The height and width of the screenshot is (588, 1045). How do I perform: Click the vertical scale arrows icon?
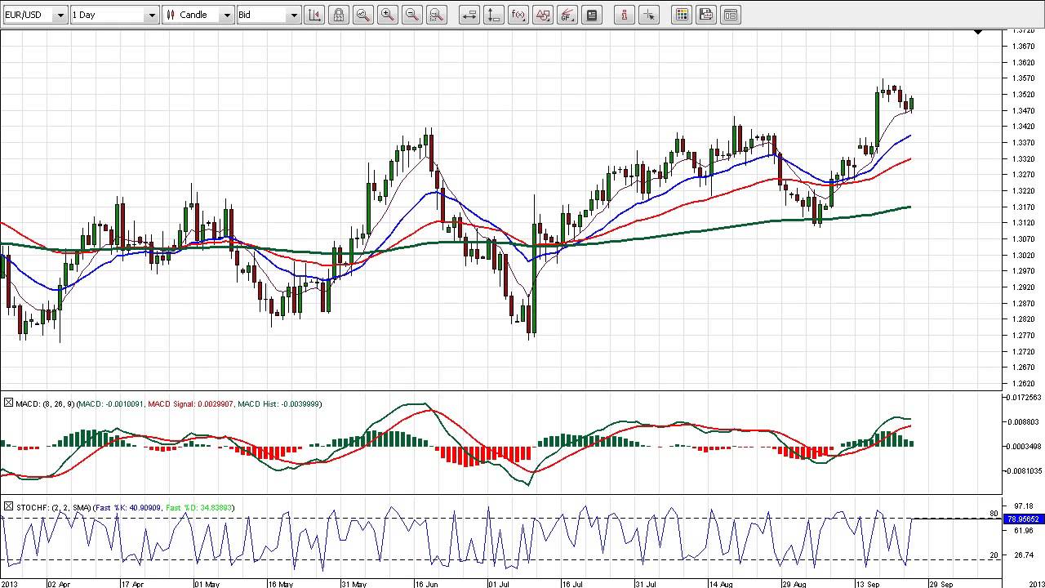(x=494, y=15)
